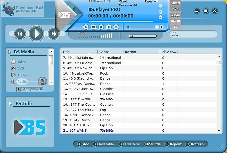Mute the volume speaker icon
This screenshot has height=153, width=227.
(x=129, y=27)
